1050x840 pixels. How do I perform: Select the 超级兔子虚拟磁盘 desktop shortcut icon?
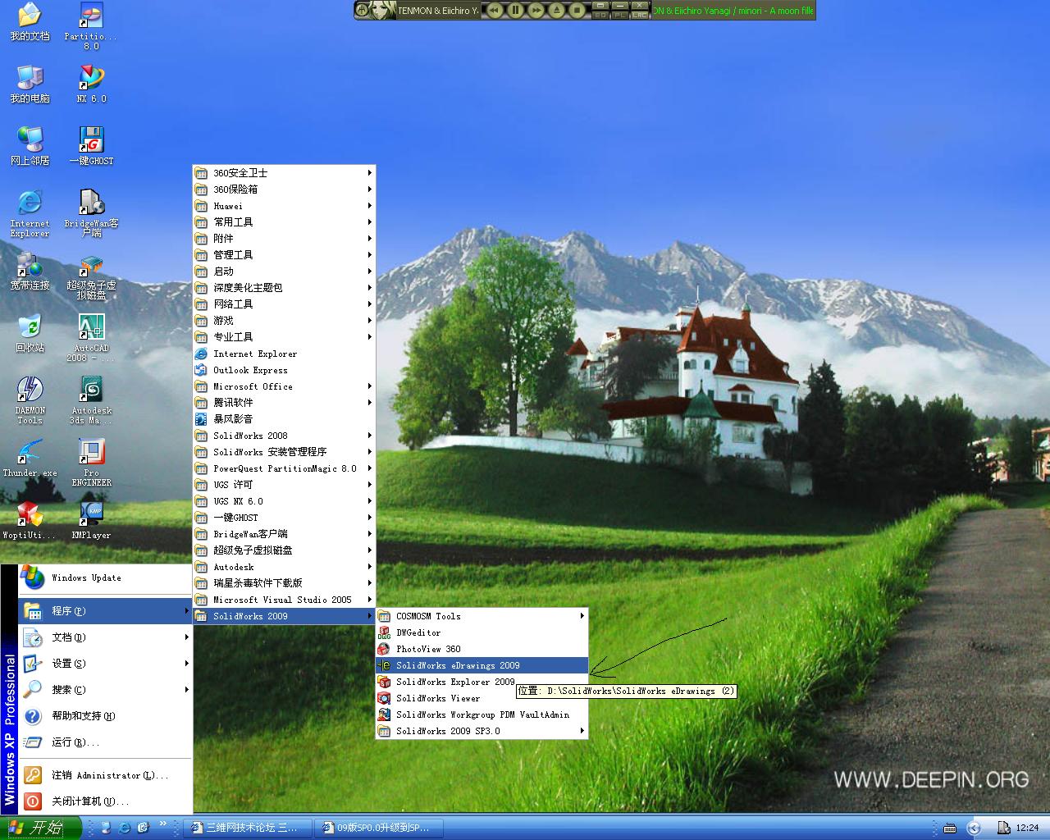pos(91,277)
